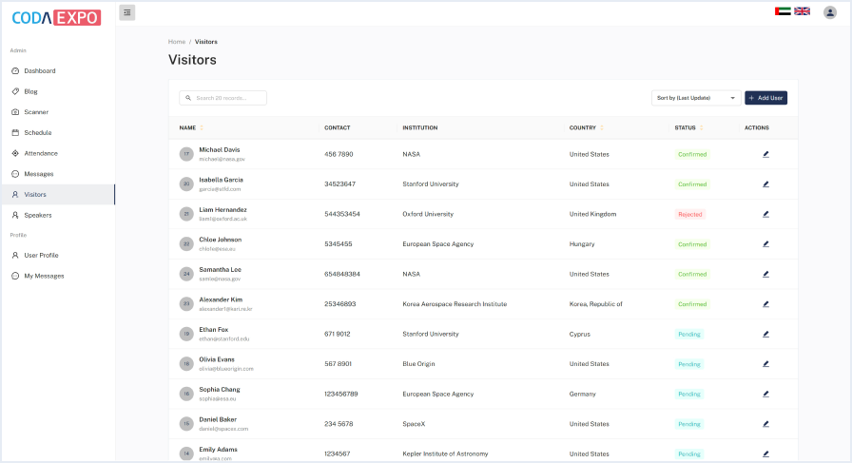Click edit pencil for Ethan Fox
This screenshot has height=463, width=852.
tap(765, 334)
